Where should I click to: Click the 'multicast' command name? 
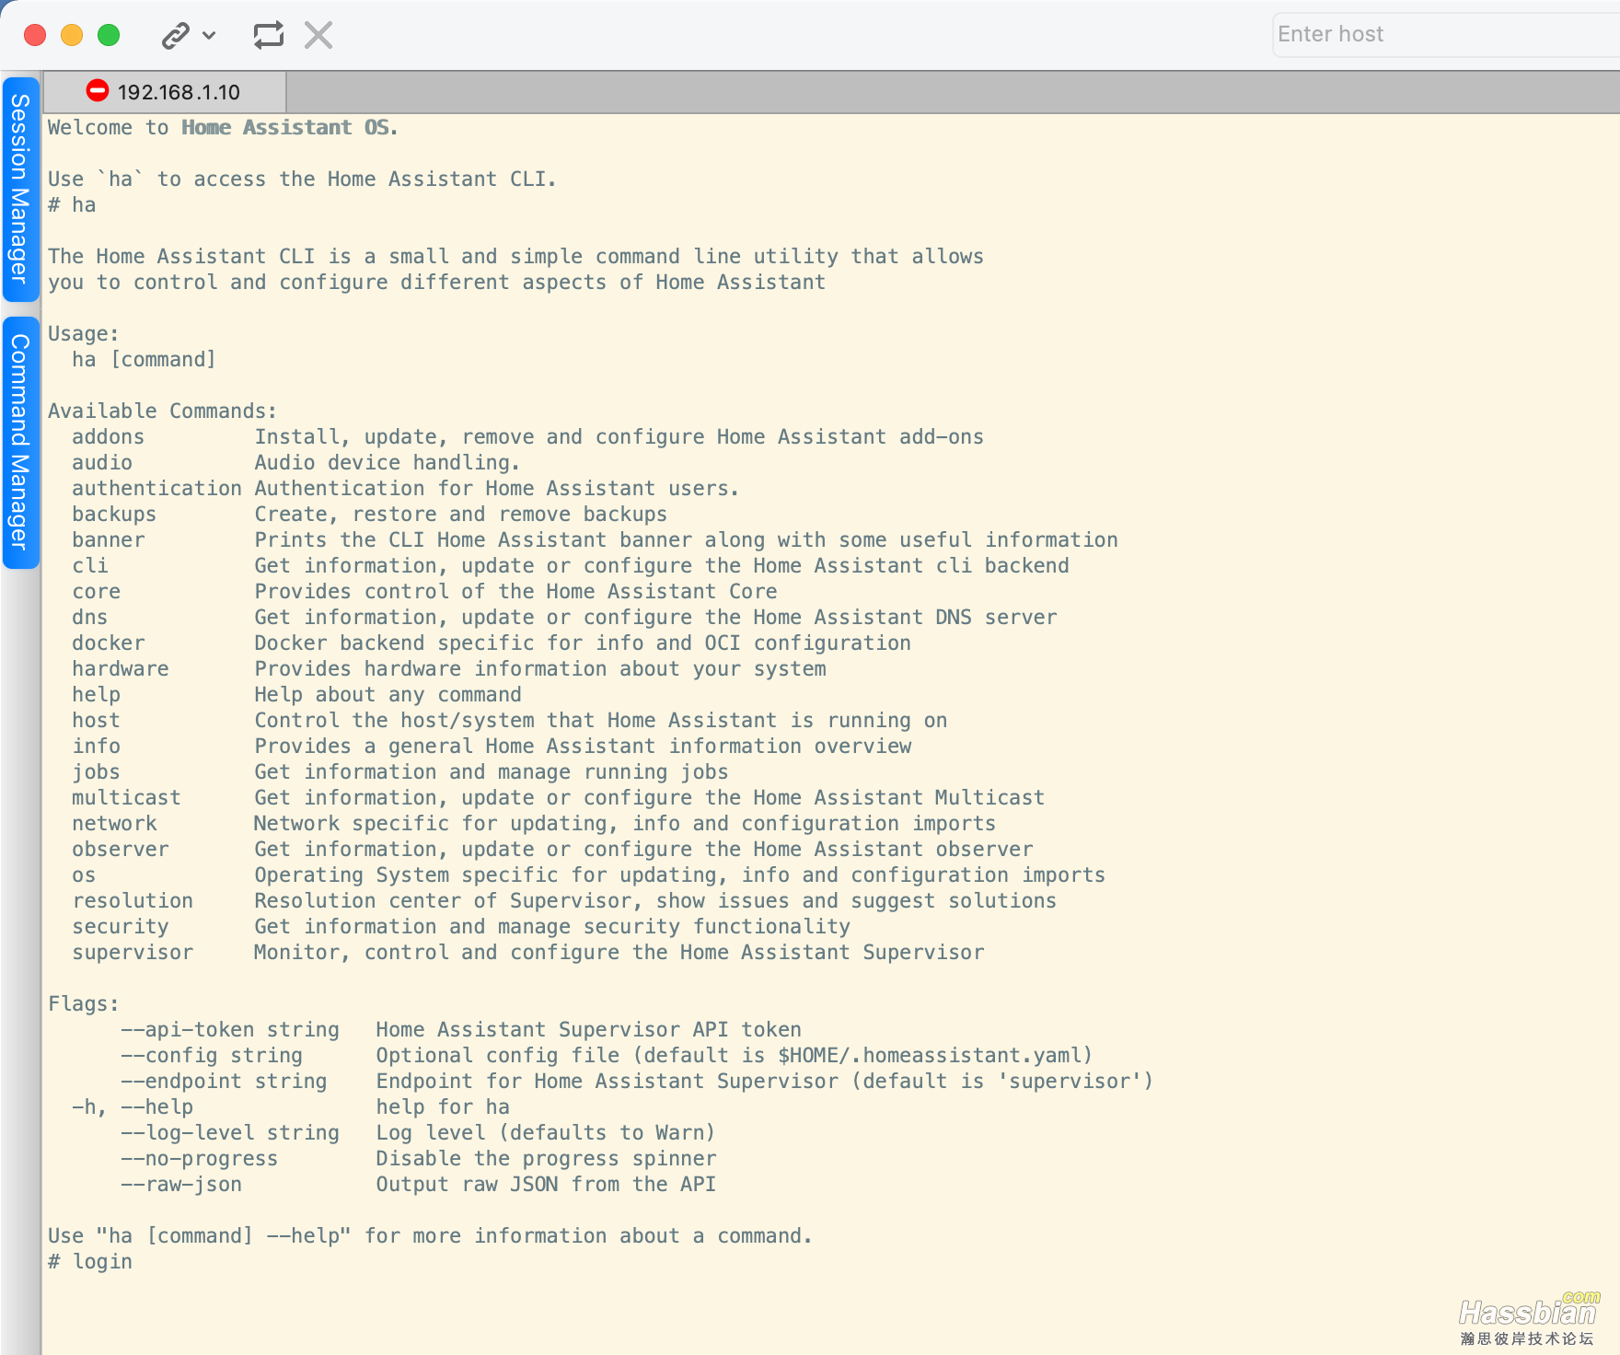coord(127,798)
